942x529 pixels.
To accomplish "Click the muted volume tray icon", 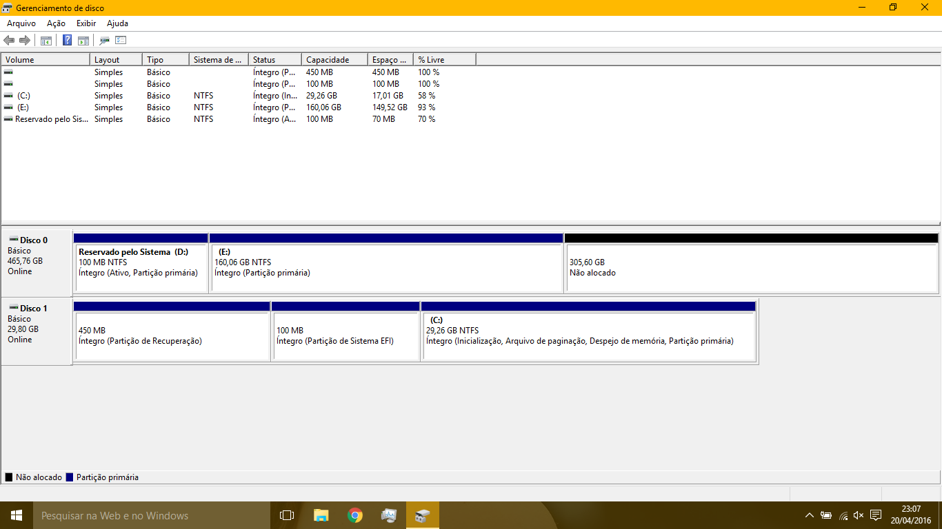I will click(x=859, y=515).
